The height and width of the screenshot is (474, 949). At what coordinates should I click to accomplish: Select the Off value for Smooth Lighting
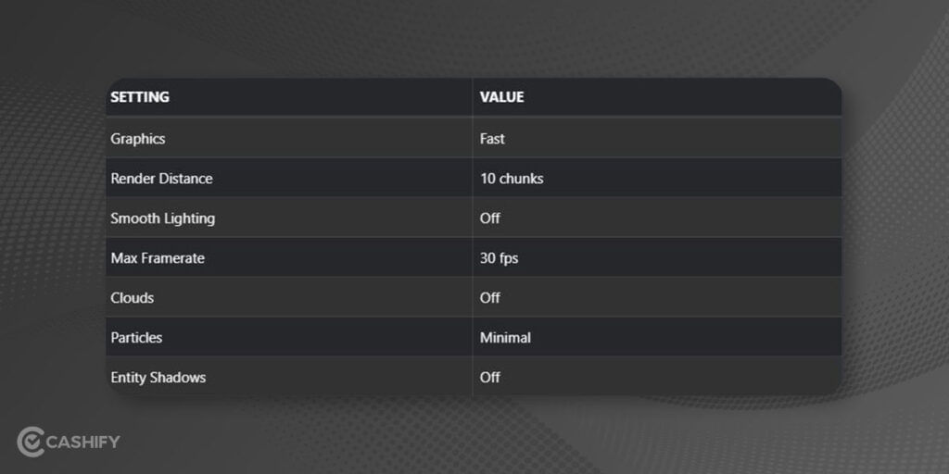pyautogui.click(x=489, y=218)
